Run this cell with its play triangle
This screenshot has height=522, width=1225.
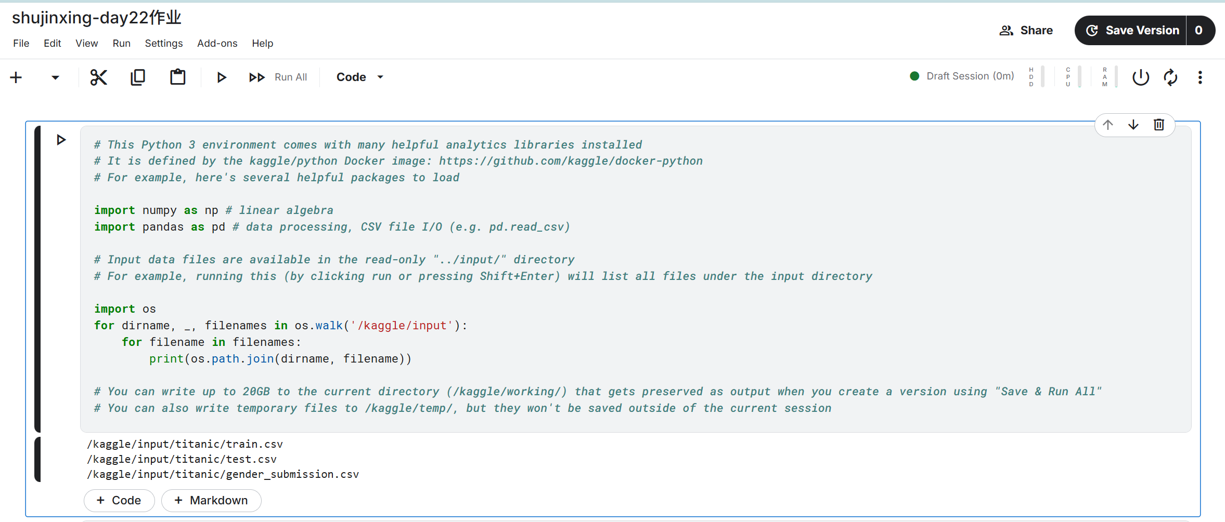(61, 140)
